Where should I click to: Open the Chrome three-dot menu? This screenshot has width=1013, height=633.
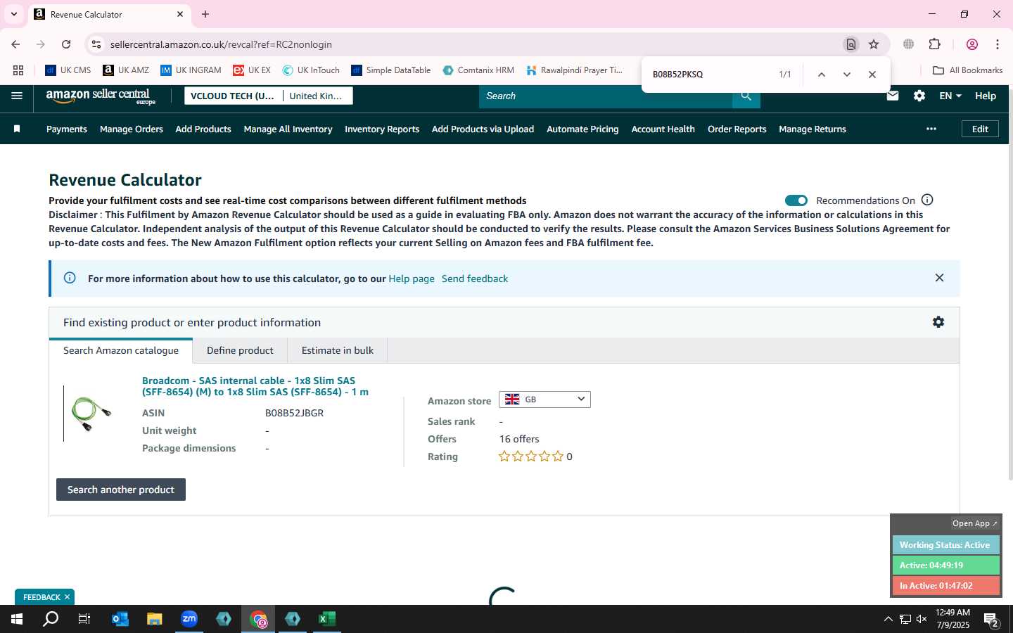[998, 44]
